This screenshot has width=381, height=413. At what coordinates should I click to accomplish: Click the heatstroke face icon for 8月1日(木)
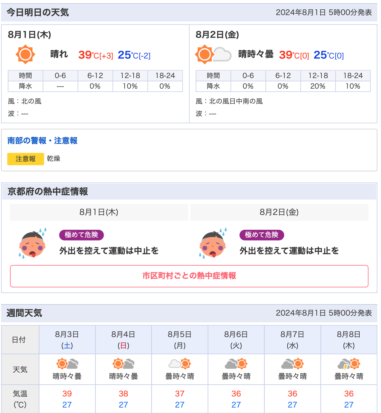pos(33,243)
